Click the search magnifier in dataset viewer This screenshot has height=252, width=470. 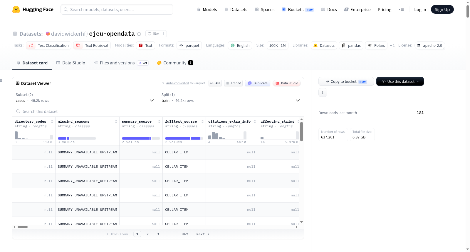[x=18, y=111]
